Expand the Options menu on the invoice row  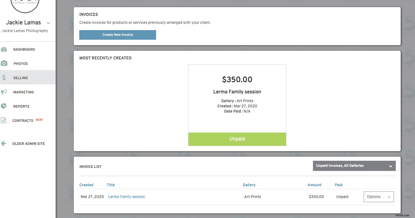pyautogui.click(x=378, y=196)
